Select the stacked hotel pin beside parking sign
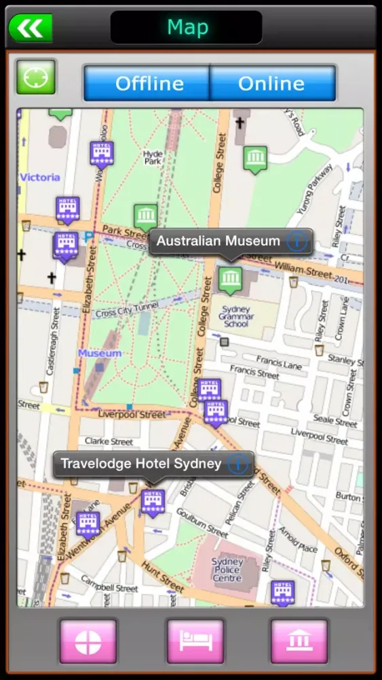Screen dimensions: 382x680 (x=66, y=247)
